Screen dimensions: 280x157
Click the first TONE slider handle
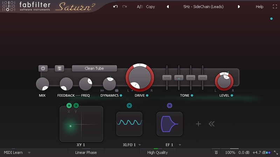167,77
